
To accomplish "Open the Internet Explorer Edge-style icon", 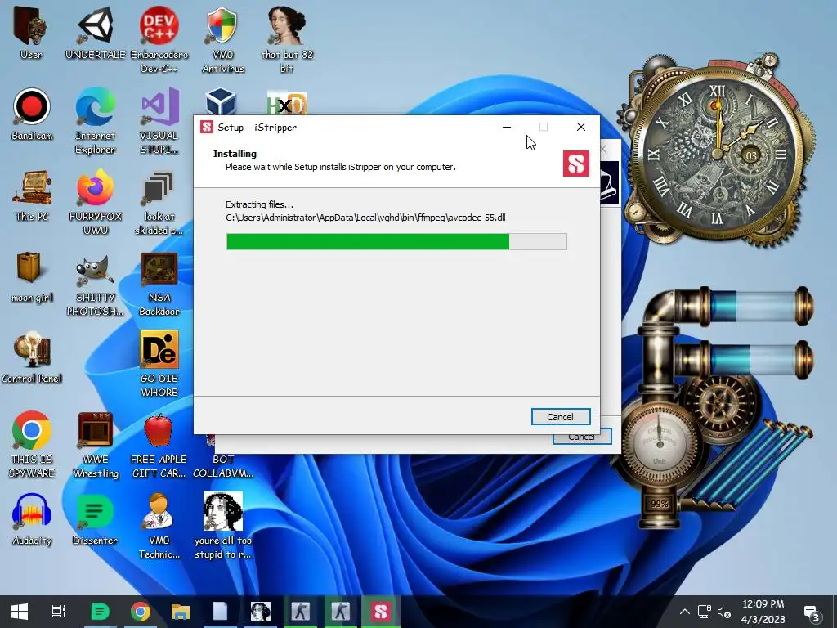I will pyautogui.click(x=96, y=121).
